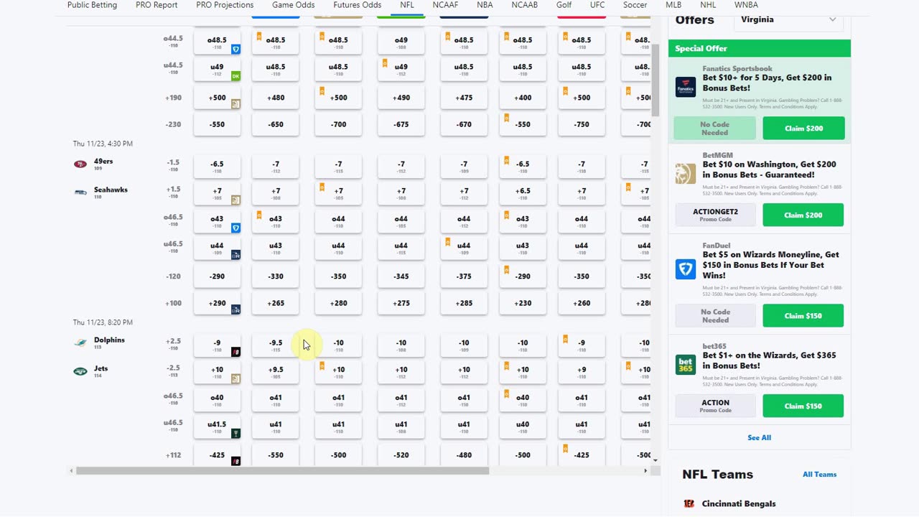
Task: Claim the $150 bet365 offer
Action: coord(803,406)
